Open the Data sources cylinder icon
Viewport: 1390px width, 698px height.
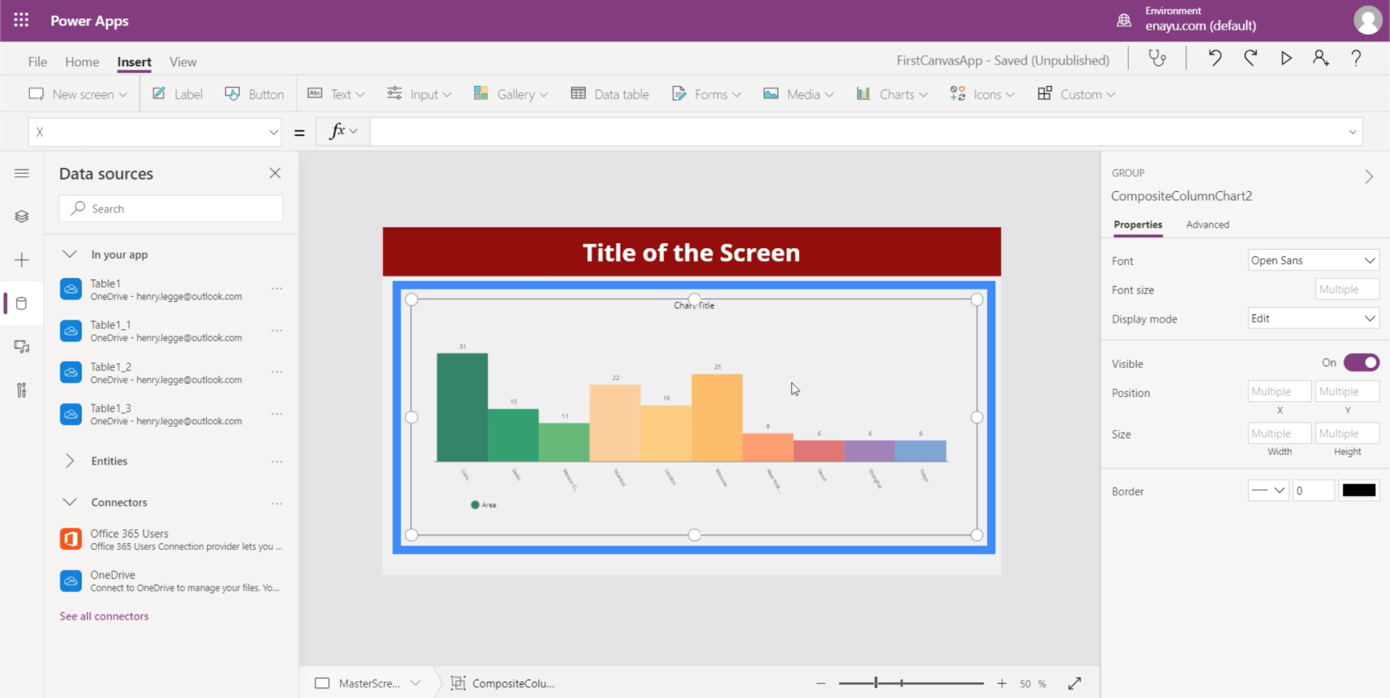[x=22, y=304]
